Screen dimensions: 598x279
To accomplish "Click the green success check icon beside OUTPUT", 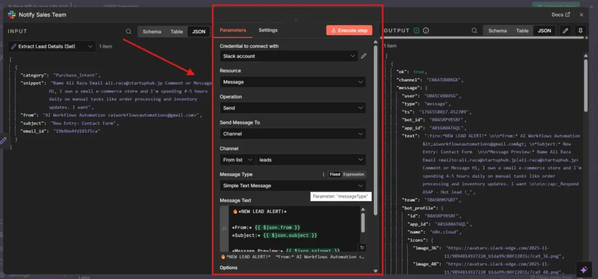I will [x=416, y=31].
